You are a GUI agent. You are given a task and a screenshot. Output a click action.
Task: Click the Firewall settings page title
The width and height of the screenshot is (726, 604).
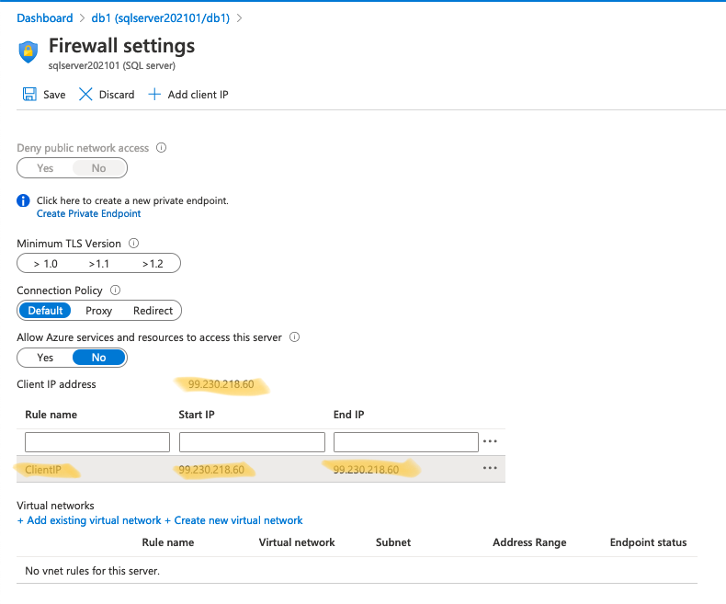click(x=122, y=46)
